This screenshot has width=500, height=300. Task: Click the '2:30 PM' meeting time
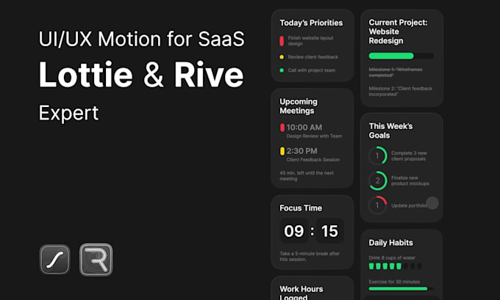click(301, 151)
